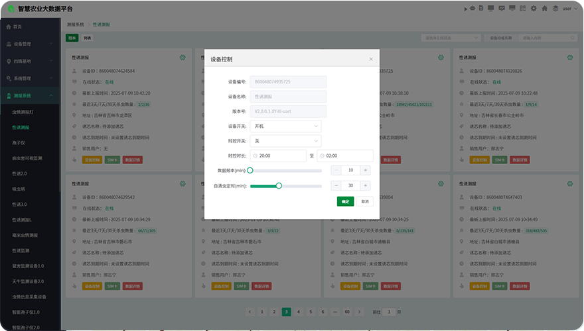
Task: Click the 取消 button in dialog
Action: (x=365, y=201)
